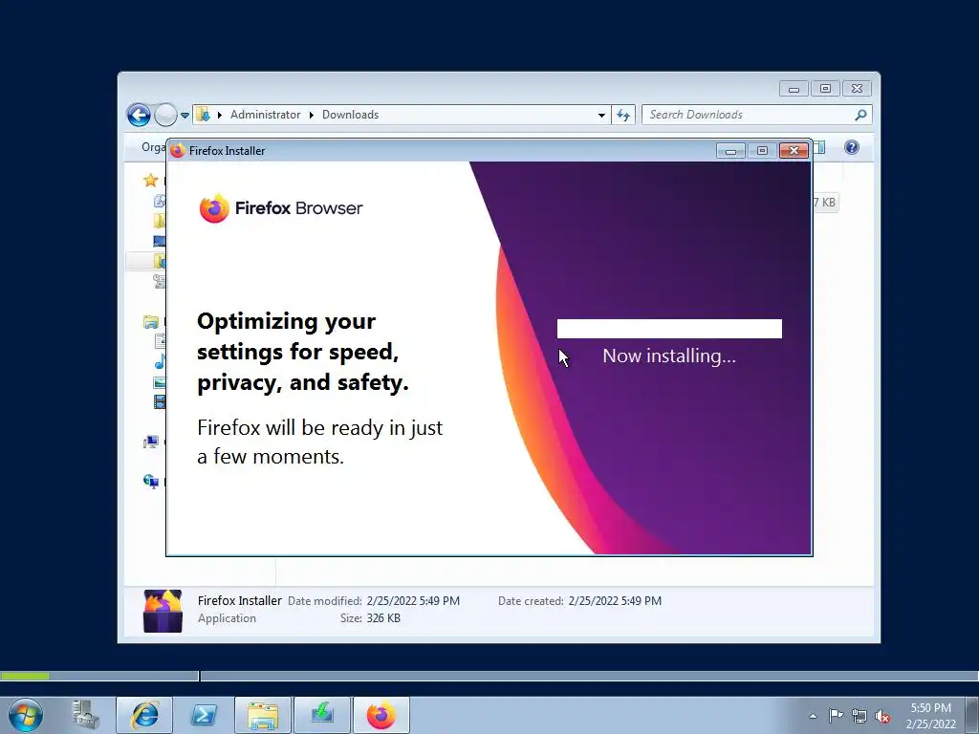Click the download installer taskbar icon with green arrow
Screen dimensions: 979x734
322,715
